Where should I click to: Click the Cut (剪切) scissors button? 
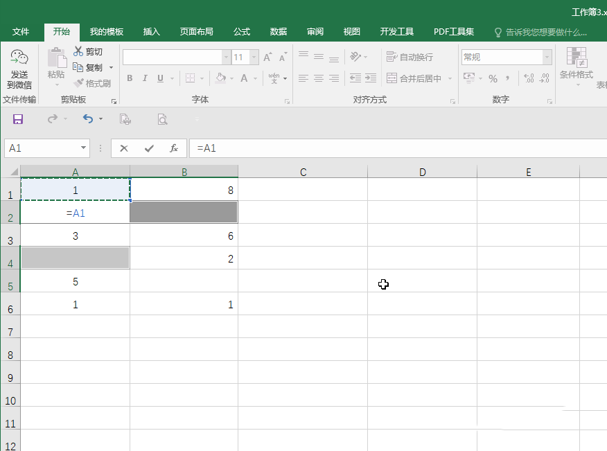click(x=88, y=51)
